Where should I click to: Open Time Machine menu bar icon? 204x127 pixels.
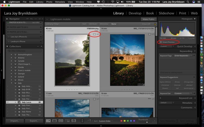(103, 2)
